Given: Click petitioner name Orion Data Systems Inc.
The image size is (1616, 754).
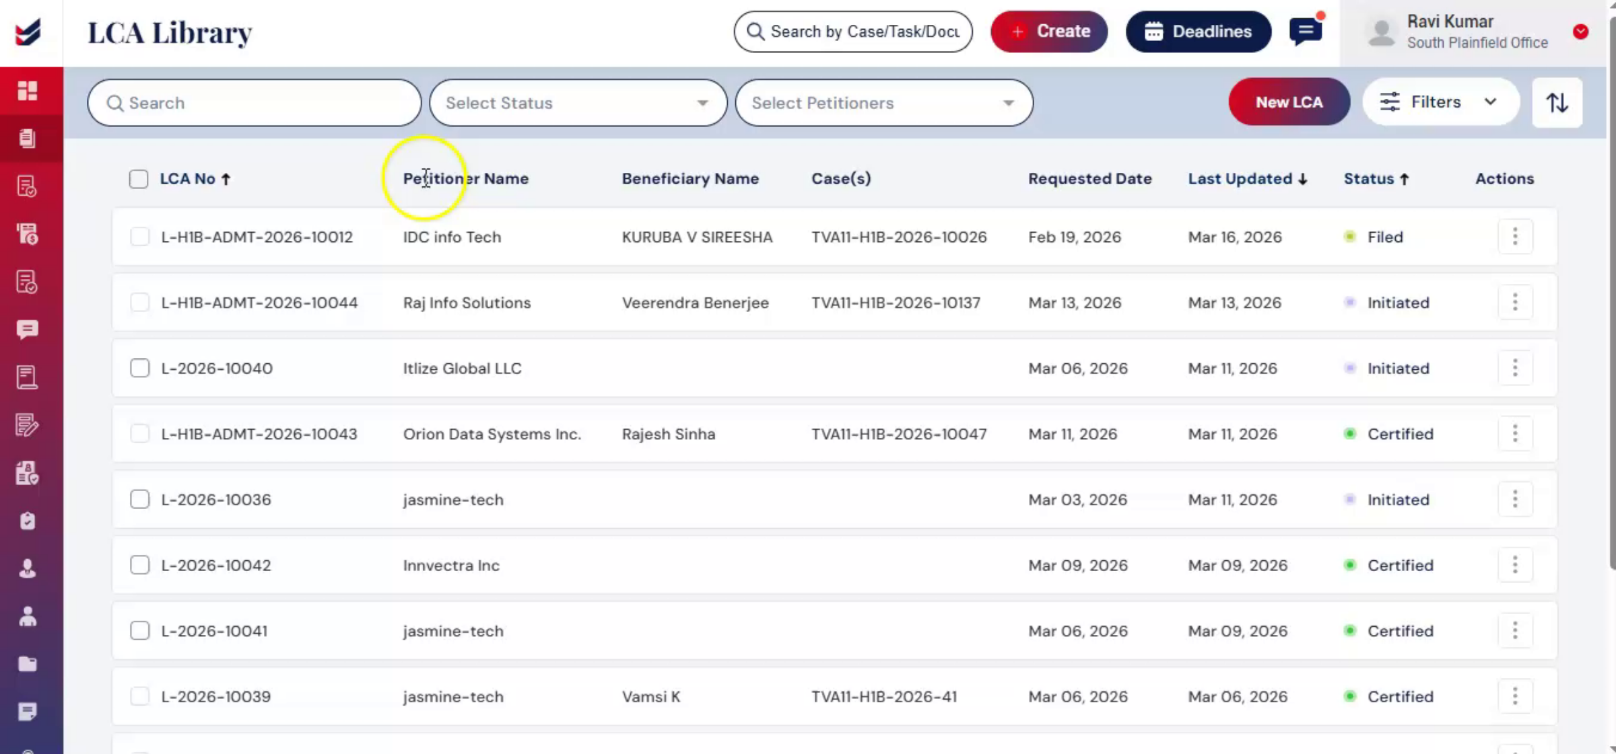Looking at the screenshot, I should point(492,434).
